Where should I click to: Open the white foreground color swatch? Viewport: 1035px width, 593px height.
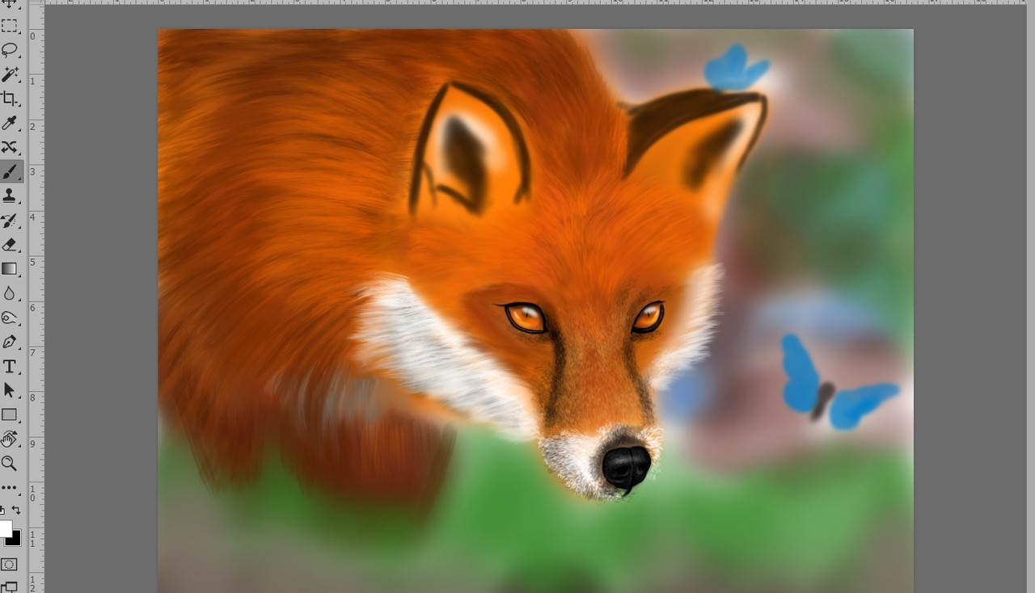pyautogui.click(x=5, y=529)
